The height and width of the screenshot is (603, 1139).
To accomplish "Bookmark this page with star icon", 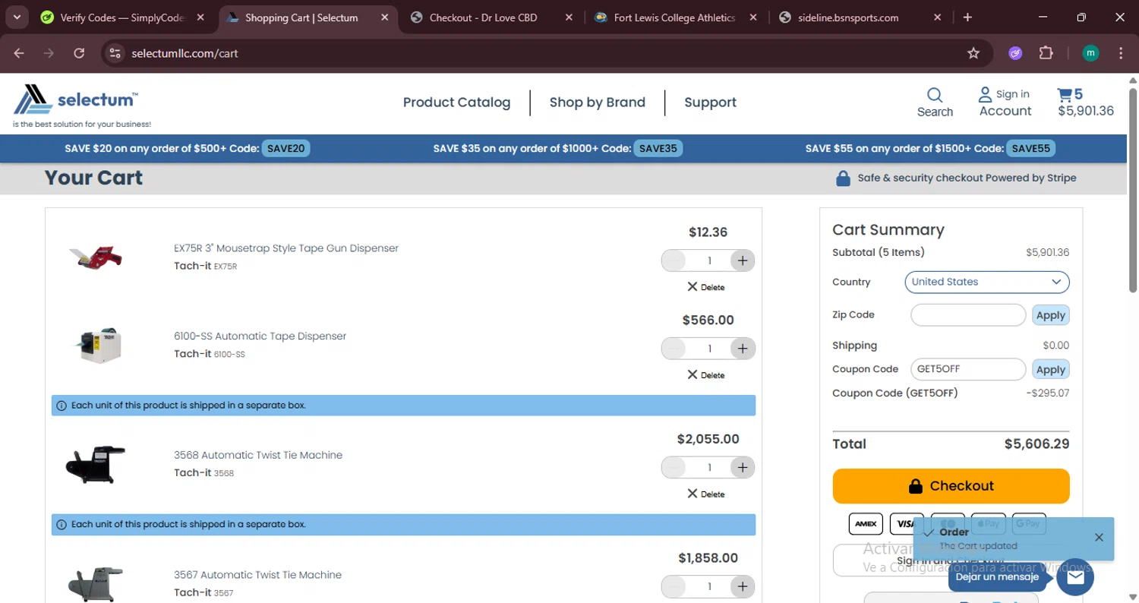I will click(973, 53).
